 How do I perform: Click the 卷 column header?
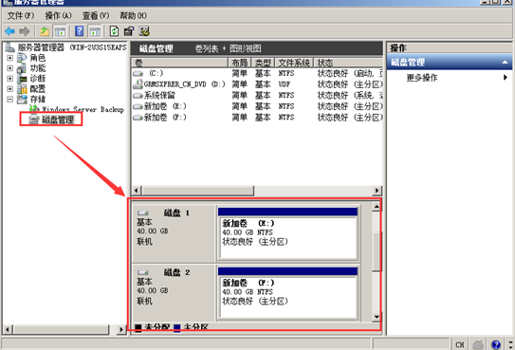pos(179,63)
